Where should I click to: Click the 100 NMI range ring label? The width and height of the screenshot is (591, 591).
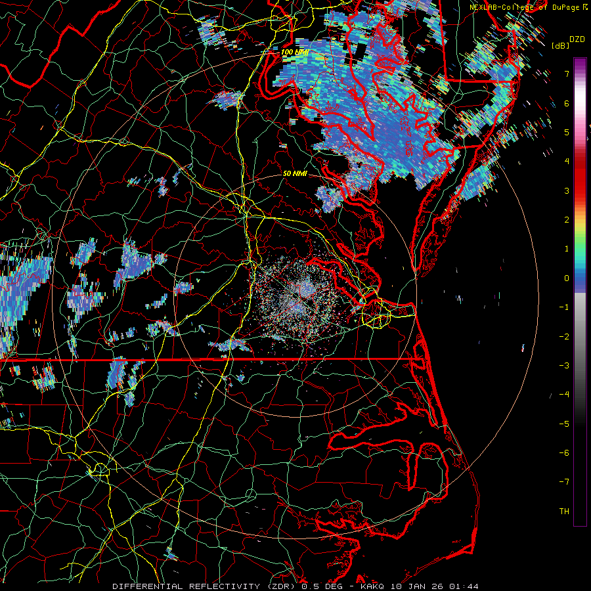click(x=294, y=52)
